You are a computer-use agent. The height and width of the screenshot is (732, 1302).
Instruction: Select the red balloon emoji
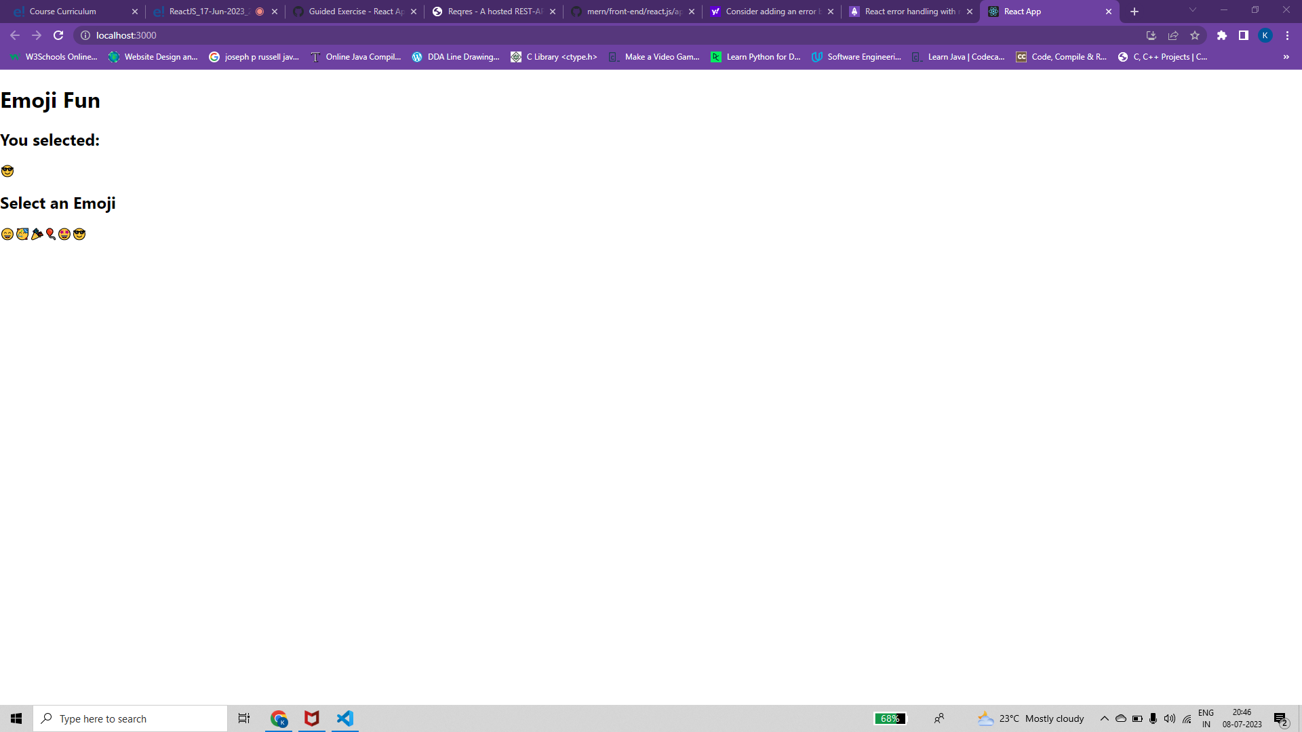[x=51, y=235]
